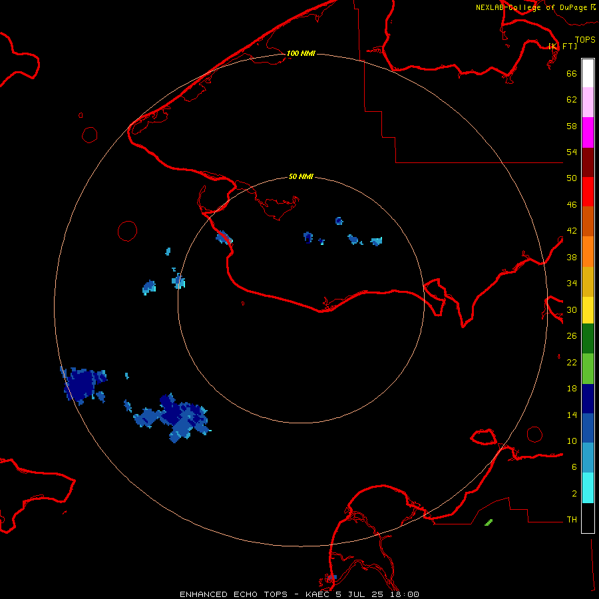Click the white swatch in the tops legend

[x=588, y=73]
